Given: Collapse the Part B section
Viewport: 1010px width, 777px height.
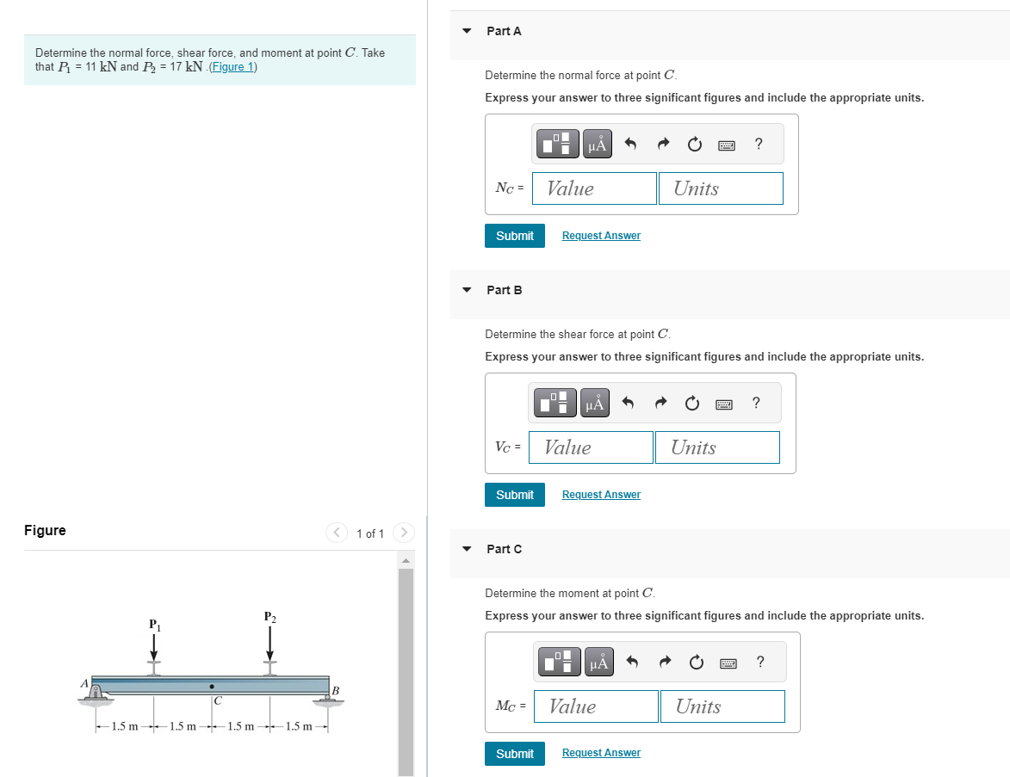Looking at the screenshot, I should click(466, 290).
